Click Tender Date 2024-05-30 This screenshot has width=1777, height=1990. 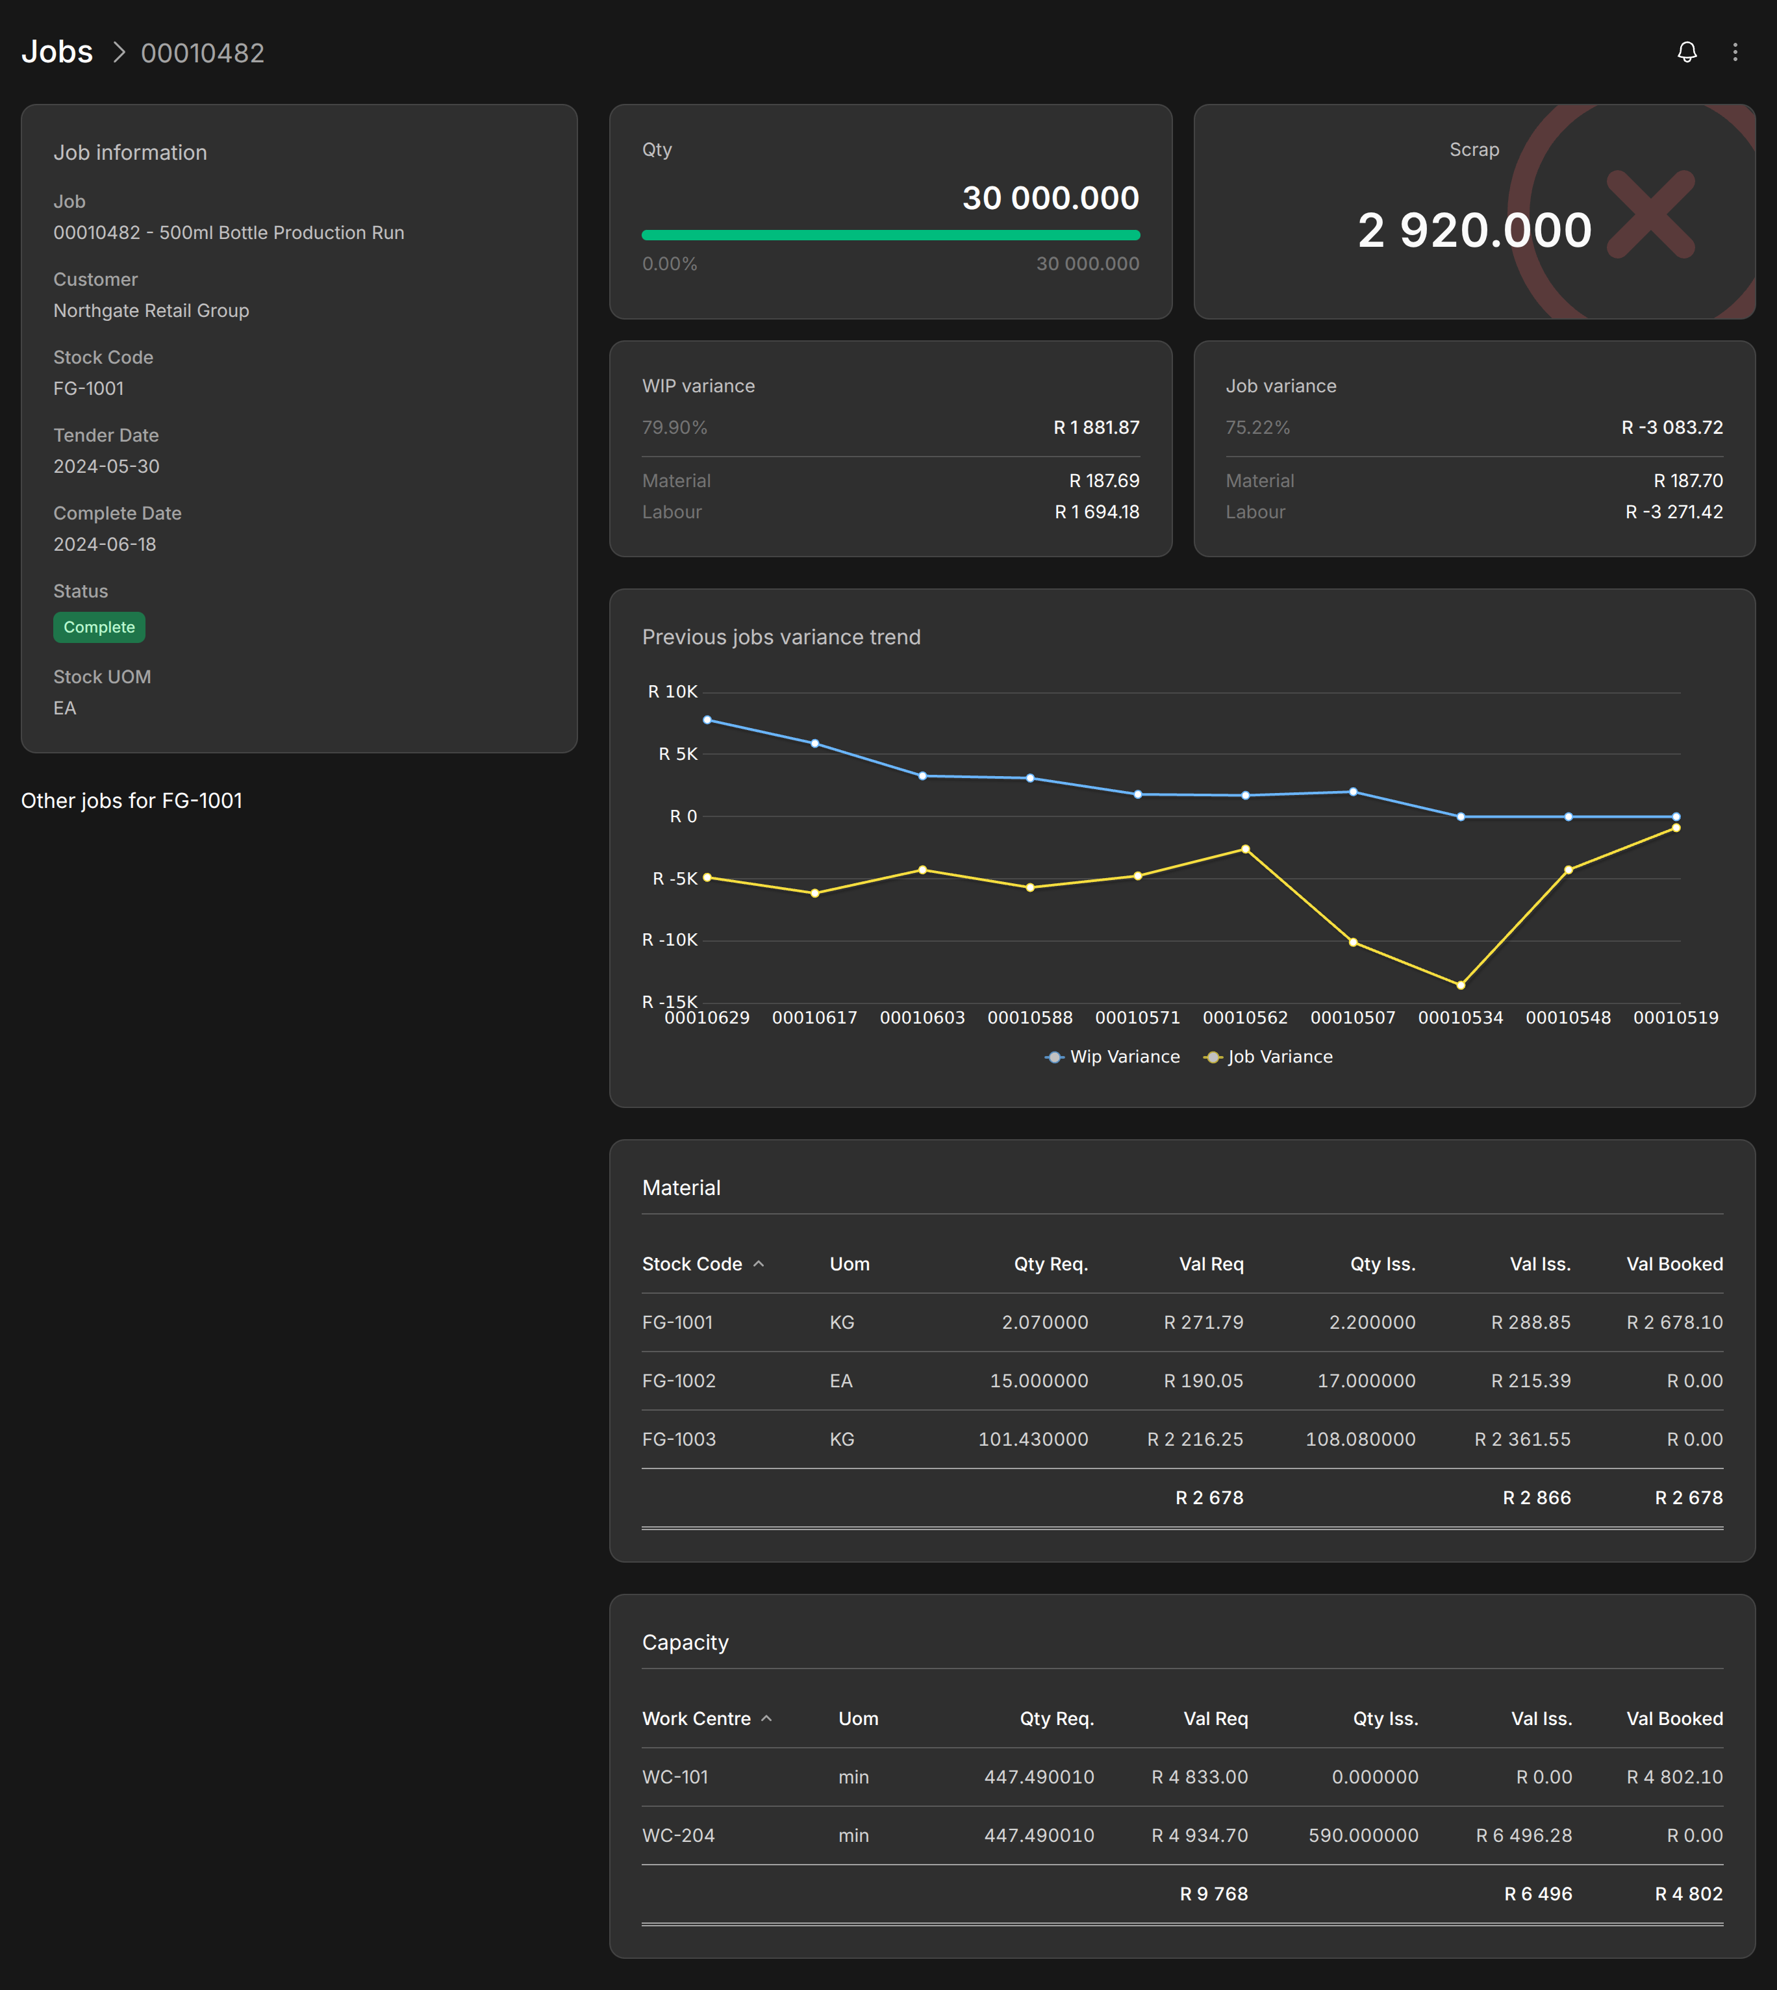[107, 467]
